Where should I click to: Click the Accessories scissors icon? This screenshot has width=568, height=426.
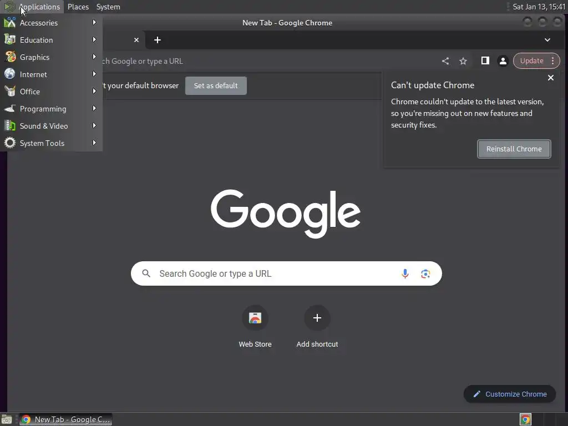click(x=10, y=22)
